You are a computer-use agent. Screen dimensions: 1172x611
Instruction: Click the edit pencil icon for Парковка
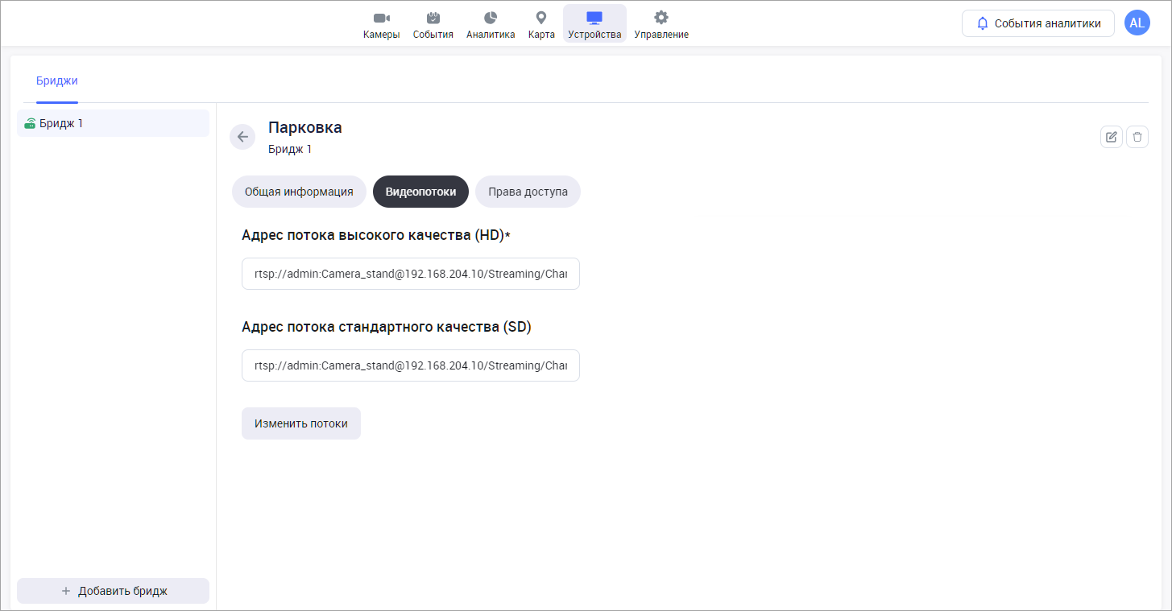click(1112, 137)
